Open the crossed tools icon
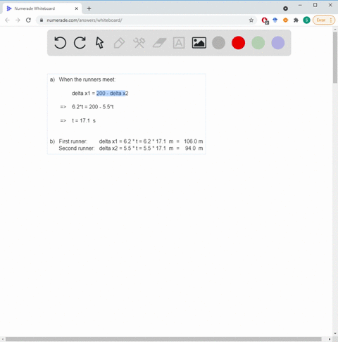 pos(139,43)
